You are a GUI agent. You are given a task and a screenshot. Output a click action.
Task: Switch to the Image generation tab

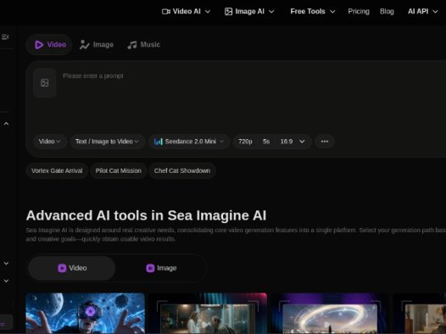pyautogui.click(x=97, y=45)
